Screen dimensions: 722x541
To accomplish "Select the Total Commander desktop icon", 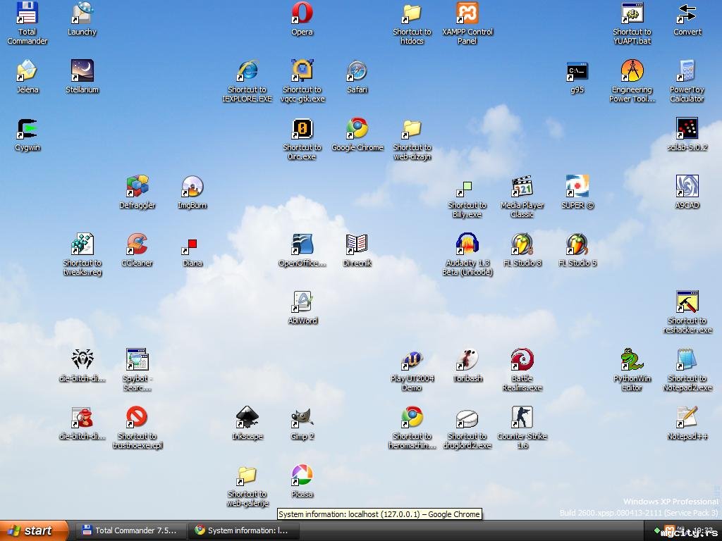I will pos(27,13).
